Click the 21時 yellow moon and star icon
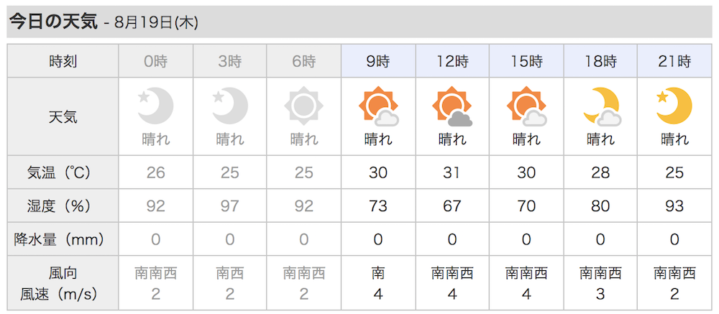 tap(674, 106)
